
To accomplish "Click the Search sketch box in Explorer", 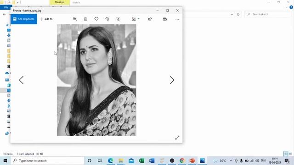I will pos(268,14).
